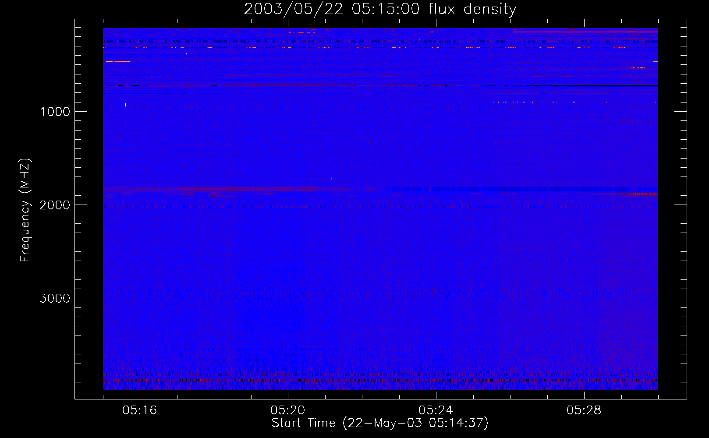Viewport: 709px width, 438px height.
Task: Click the 05:24 time tick label
Action: tap(436, 410)
